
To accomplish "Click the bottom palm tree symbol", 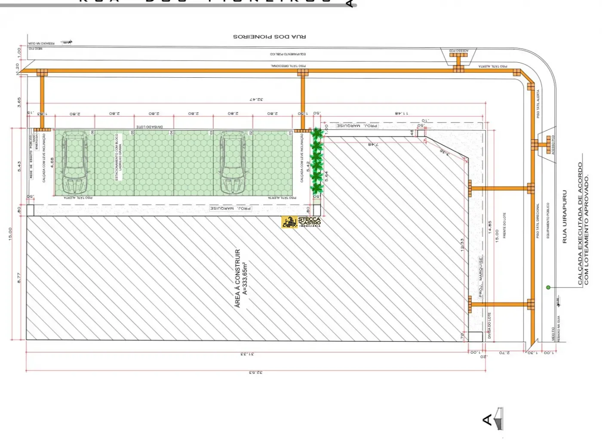I will 317,187.
